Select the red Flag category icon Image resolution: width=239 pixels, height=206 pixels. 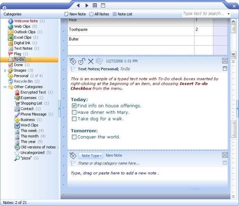[x=10, y=54]
